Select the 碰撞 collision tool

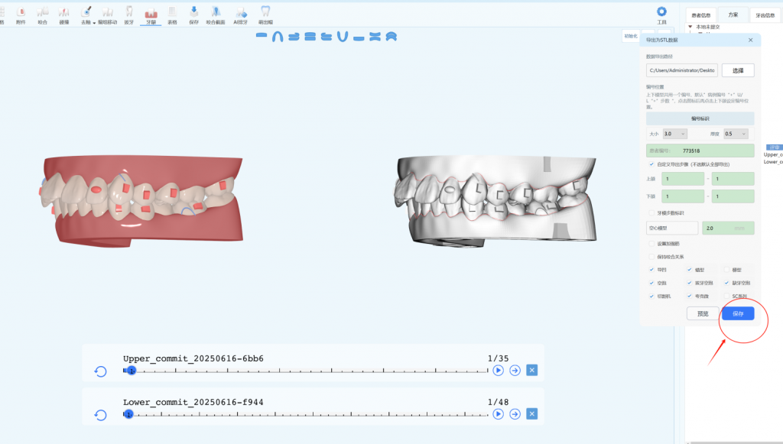64,15
